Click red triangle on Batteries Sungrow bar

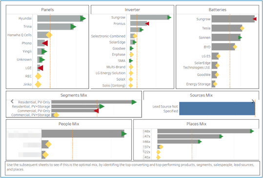[255, 19]
